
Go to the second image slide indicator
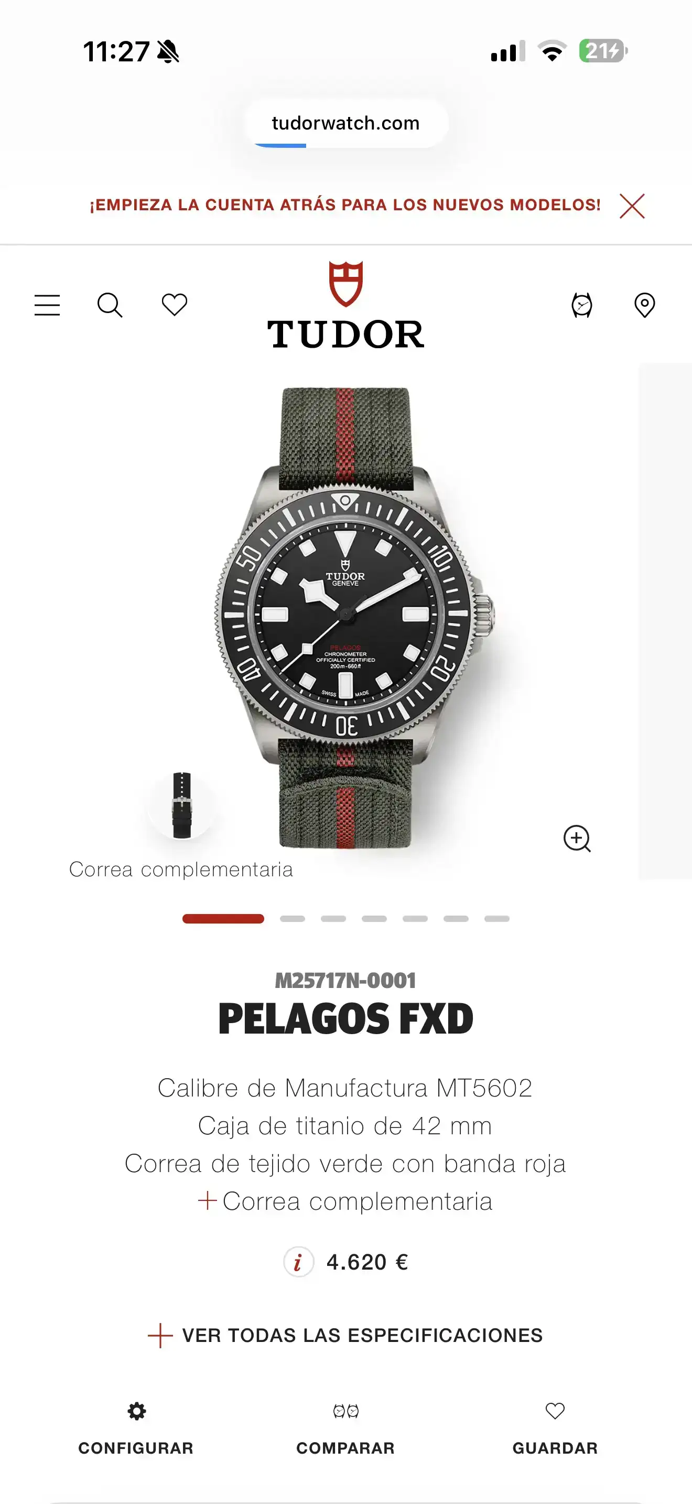coord(293,918)
